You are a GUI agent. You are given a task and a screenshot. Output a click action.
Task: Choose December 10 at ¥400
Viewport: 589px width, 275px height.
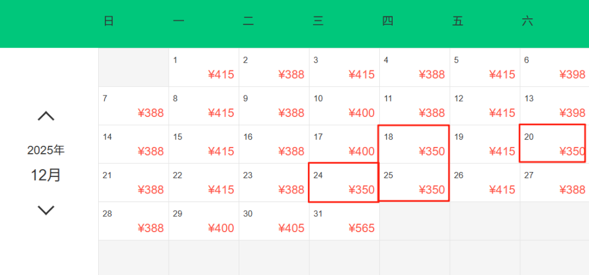(x=344, y=106)
